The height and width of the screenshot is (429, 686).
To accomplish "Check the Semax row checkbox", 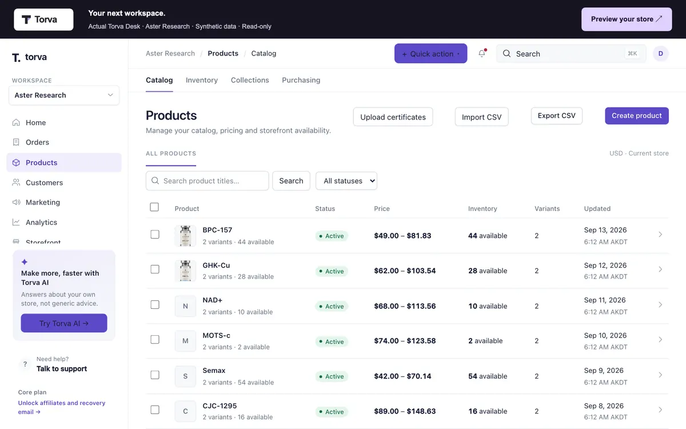I will pyautogui.click(x=155, y=375).
